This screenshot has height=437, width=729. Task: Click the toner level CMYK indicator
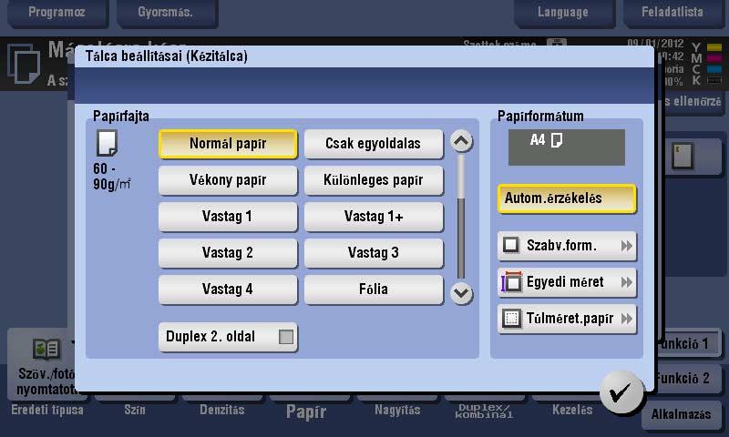point(707,64)
